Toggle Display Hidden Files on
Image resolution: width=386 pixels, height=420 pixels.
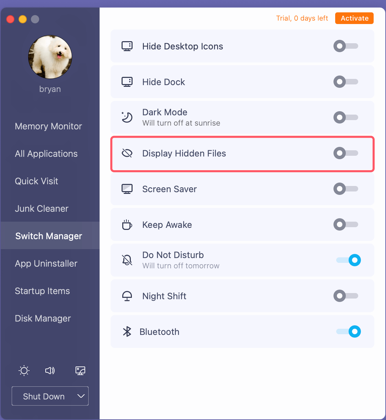(346, 153)
